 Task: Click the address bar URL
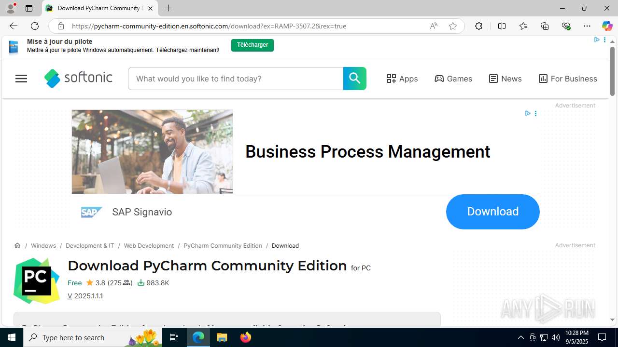tap(209, 26)
